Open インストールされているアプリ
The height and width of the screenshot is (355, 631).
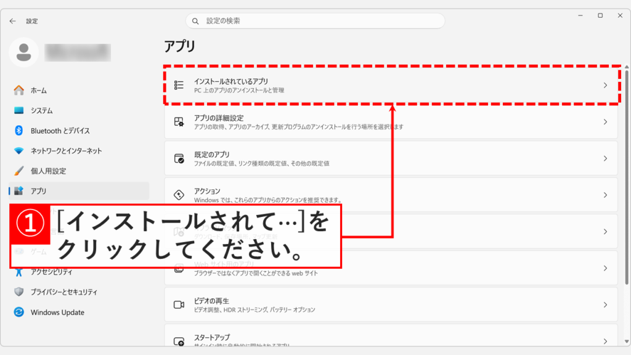[391, 85]
